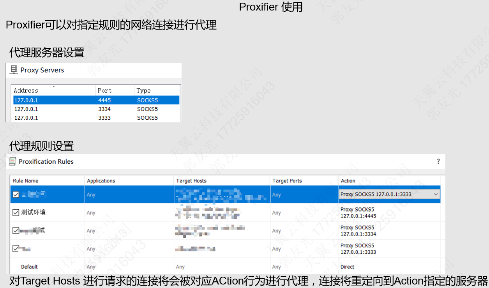The height and width of the screenshot is (288, 489).
Task: Sort proxies by the Address column
Action: point(26,90)
